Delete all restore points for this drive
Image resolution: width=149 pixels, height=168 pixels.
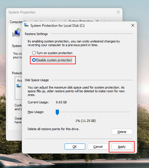click(122, 132)
